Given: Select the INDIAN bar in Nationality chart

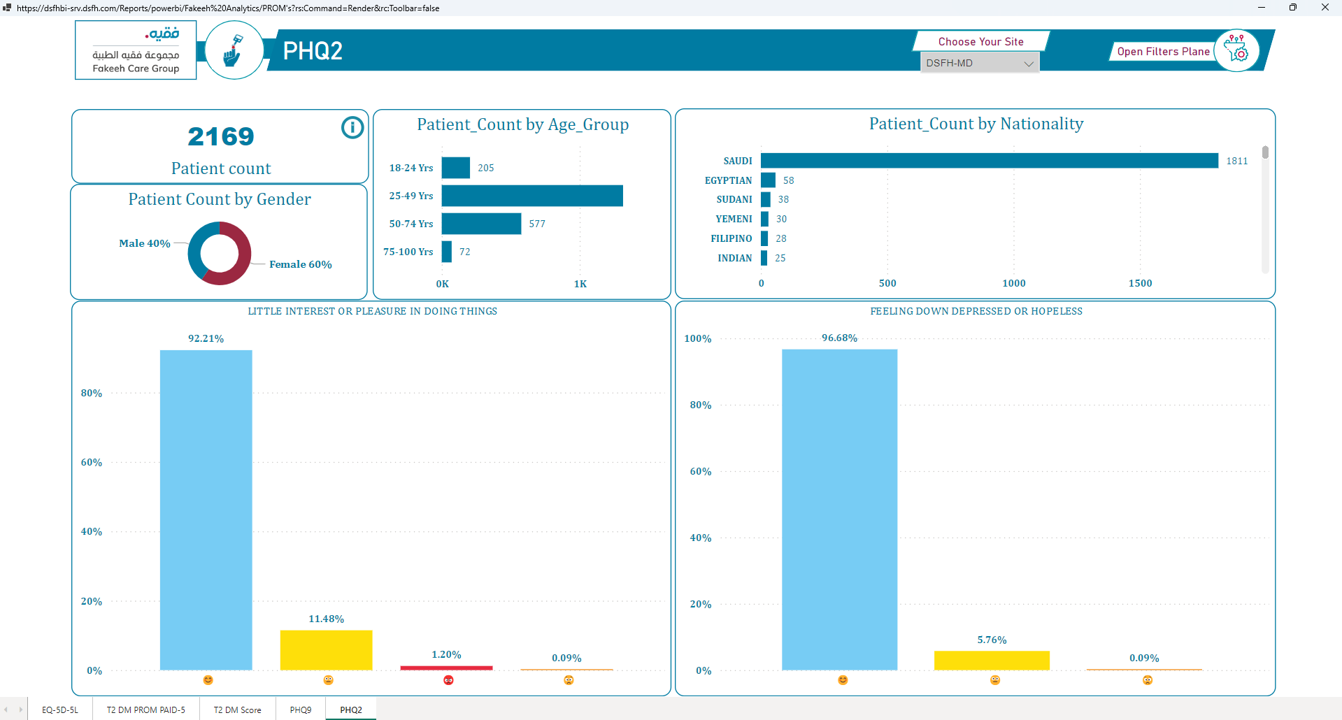Looking at the screenshot, I should (764, 258).
